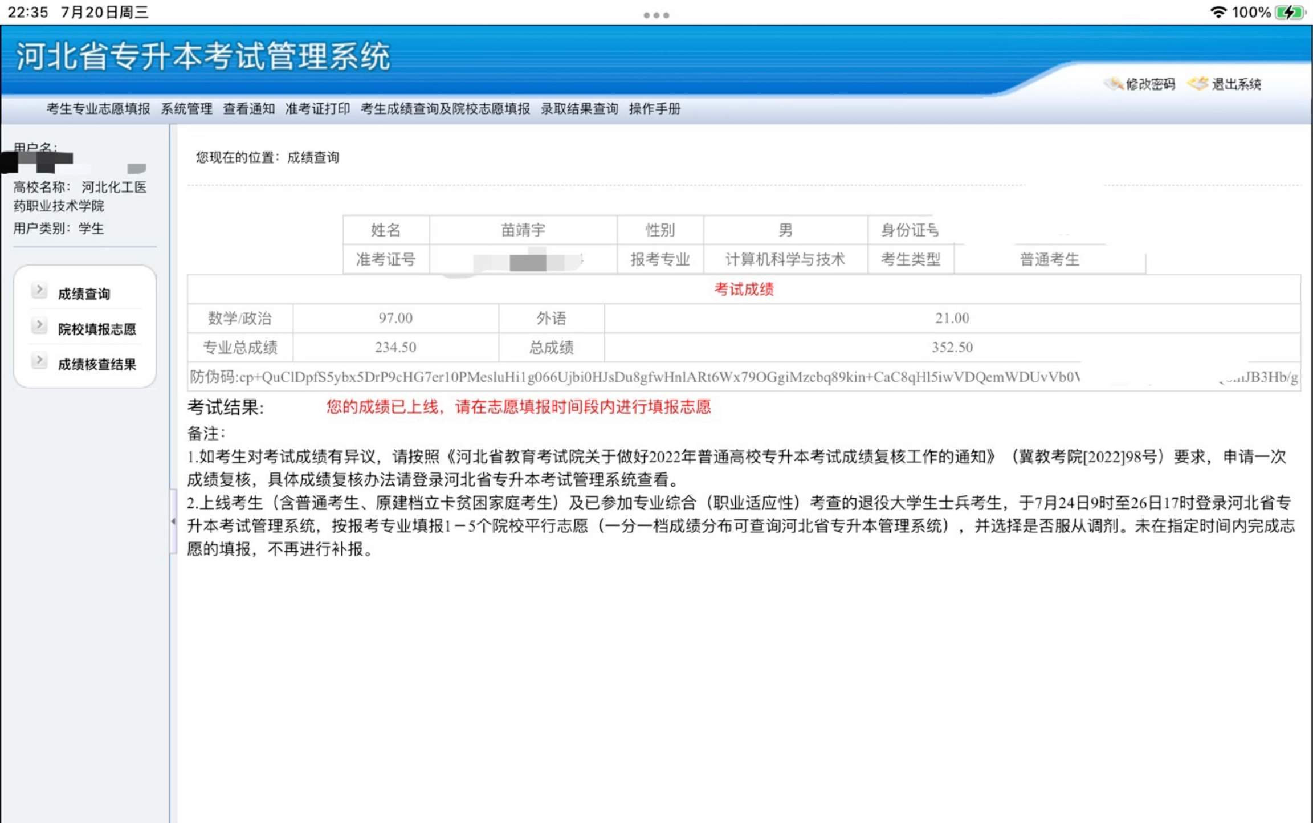Click the 退出系统 link
The height and width of the screenshot is (823, 1313).
point(1235,84)
